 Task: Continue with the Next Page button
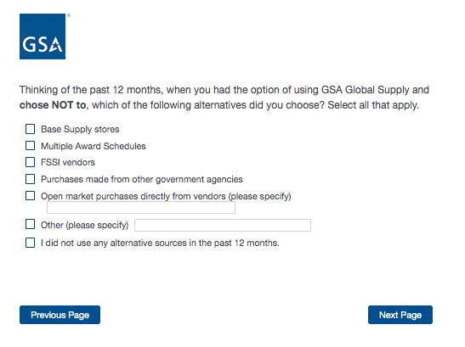400,315
